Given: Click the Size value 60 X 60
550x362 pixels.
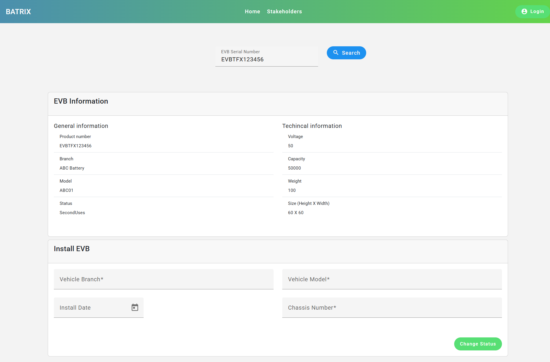Looking at the screenshot, I should tap(296, 213).
